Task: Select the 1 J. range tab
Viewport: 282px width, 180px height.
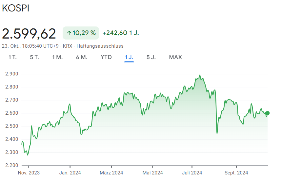Action: [129, 57]
